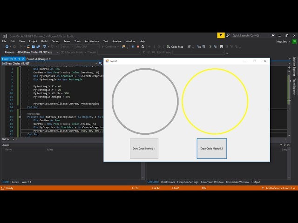Click Add to Source Control in status bar
298x223 pixels.
(x=278, y=188)
